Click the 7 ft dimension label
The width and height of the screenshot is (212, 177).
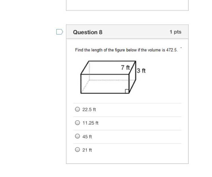coord(125,68)
